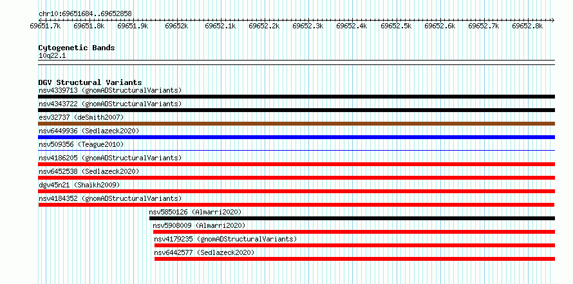Click the 69651.8k ruler tick label
The width and height of the screenshot is (573, 284).
[x=89, y=26]
